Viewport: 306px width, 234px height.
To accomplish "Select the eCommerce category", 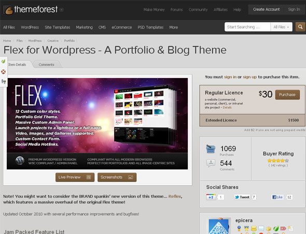I will point(122,27).
